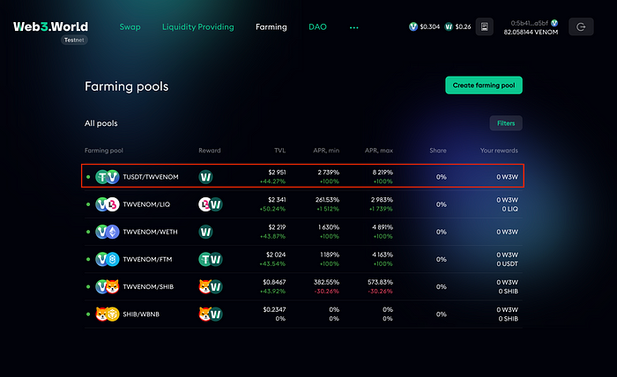Click the $0.2347 TVL value

[x=274, y=310]
